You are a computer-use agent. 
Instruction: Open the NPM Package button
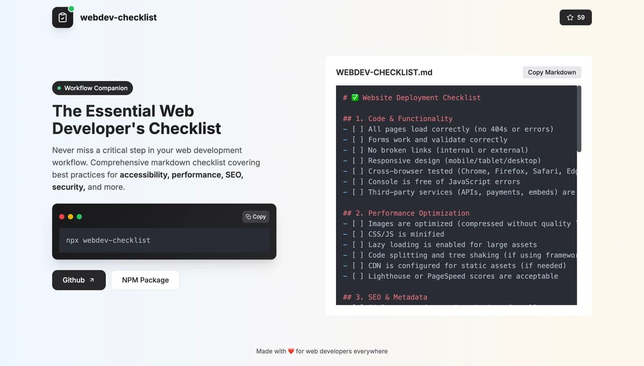pyautogui.click(x=145, y=280)
